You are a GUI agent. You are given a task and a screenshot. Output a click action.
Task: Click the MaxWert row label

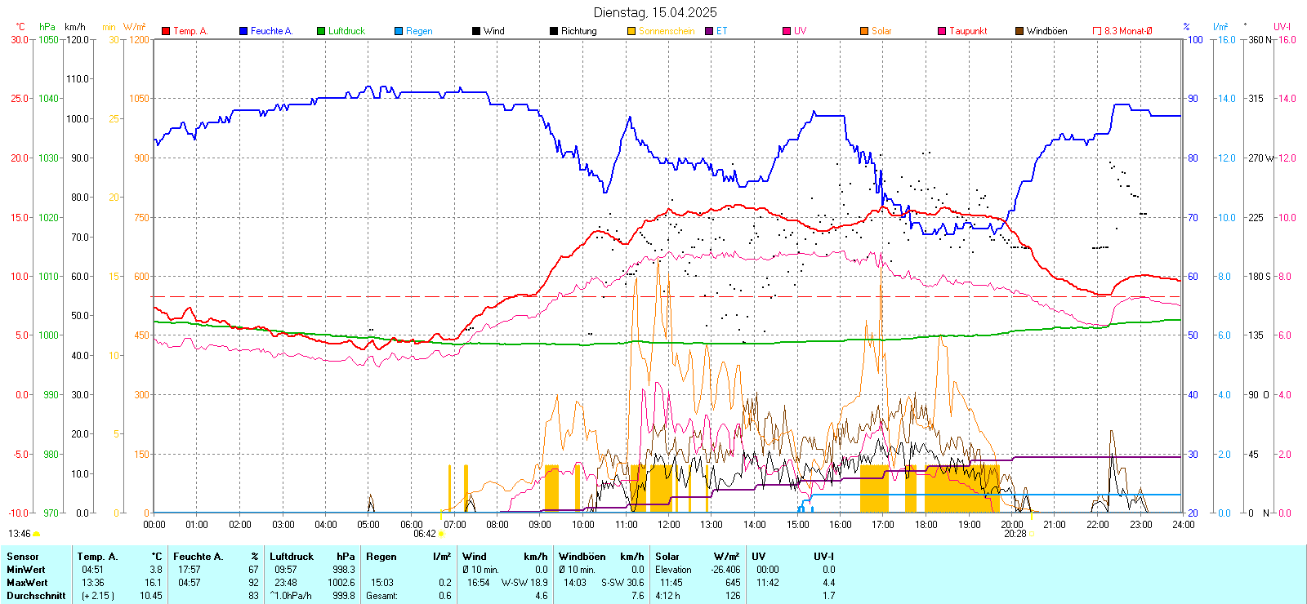tap(27, 583)
